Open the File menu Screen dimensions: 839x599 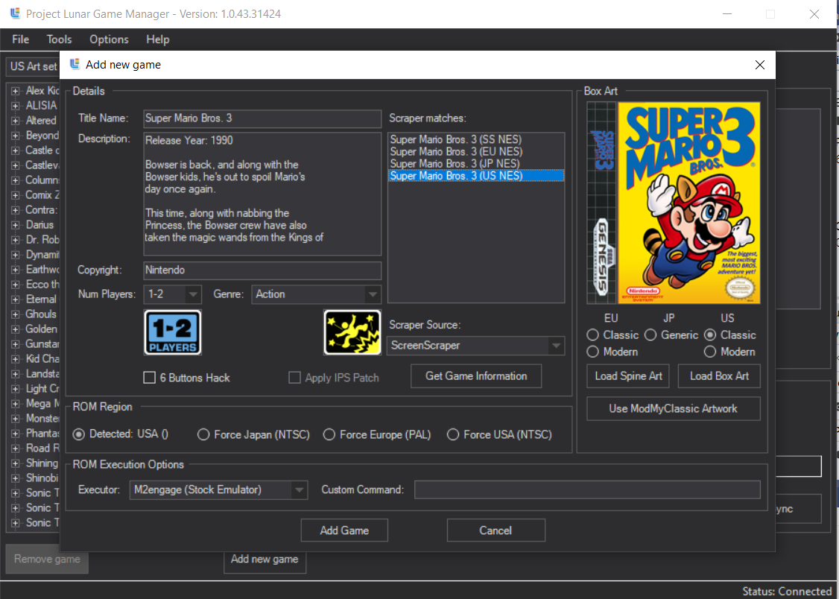coord(20,39)
